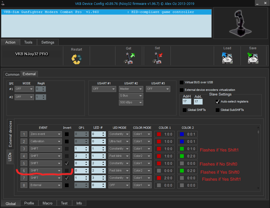Click row number 2 button
Screen dimensions: 270x208
[x=24, y=141]
